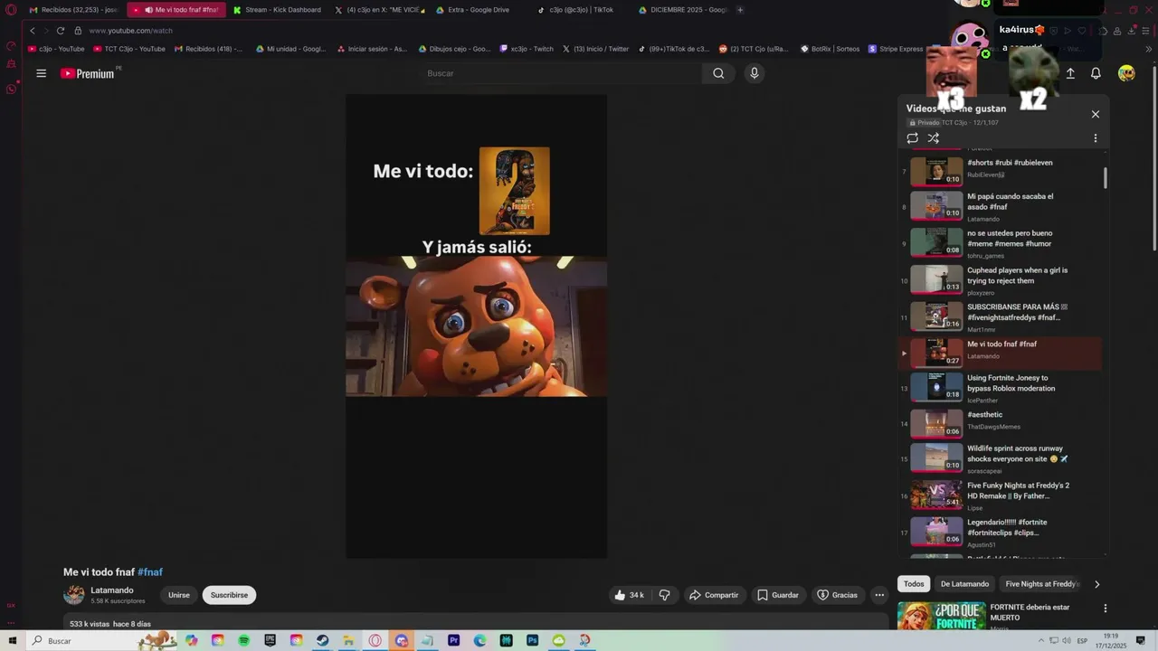Screen dimensions: 1158x651
Task: Go back in browser history
Action: click(x=33, y=31)
